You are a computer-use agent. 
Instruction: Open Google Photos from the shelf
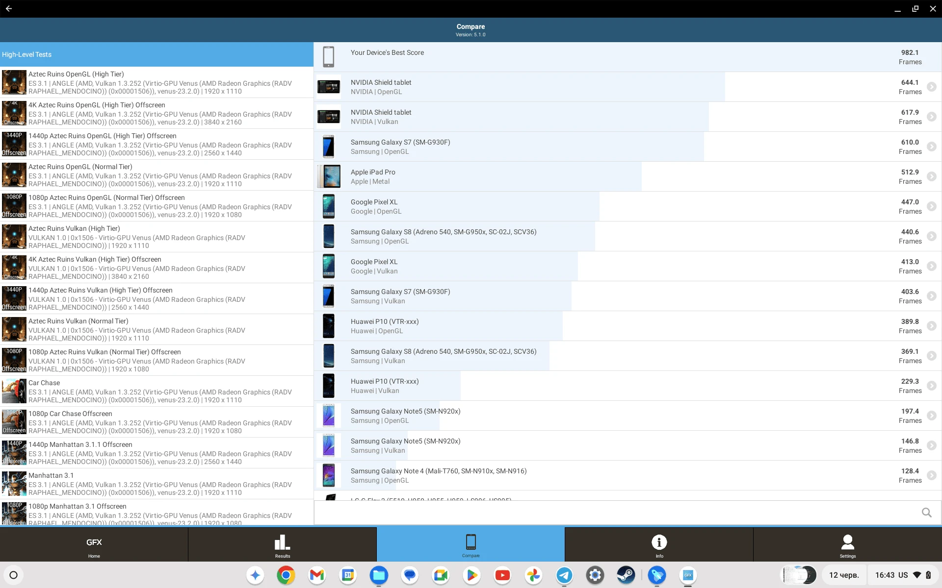[533, 575]
